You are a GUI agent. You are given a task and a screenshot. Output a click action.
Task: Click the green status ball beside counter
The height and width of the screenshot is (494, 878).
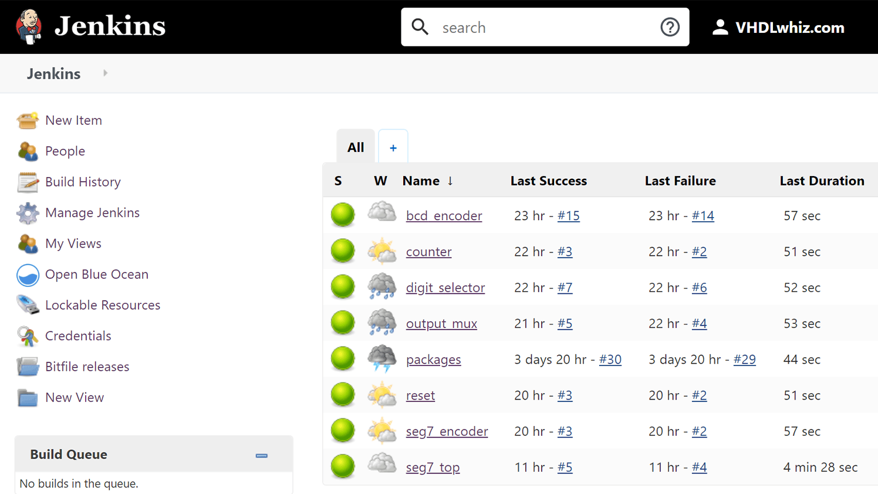pyautogui.click(x=343, y=251)
